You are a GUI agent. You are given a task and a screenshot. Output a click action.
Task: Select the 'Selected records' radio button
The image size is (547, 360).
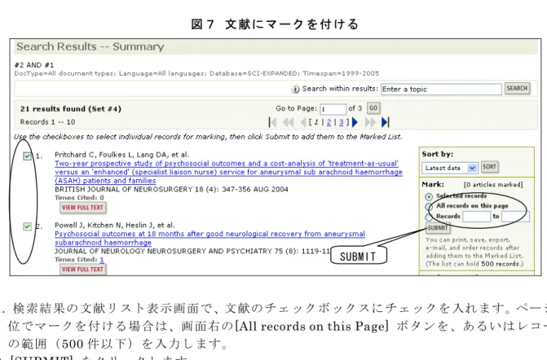[429, 197]
